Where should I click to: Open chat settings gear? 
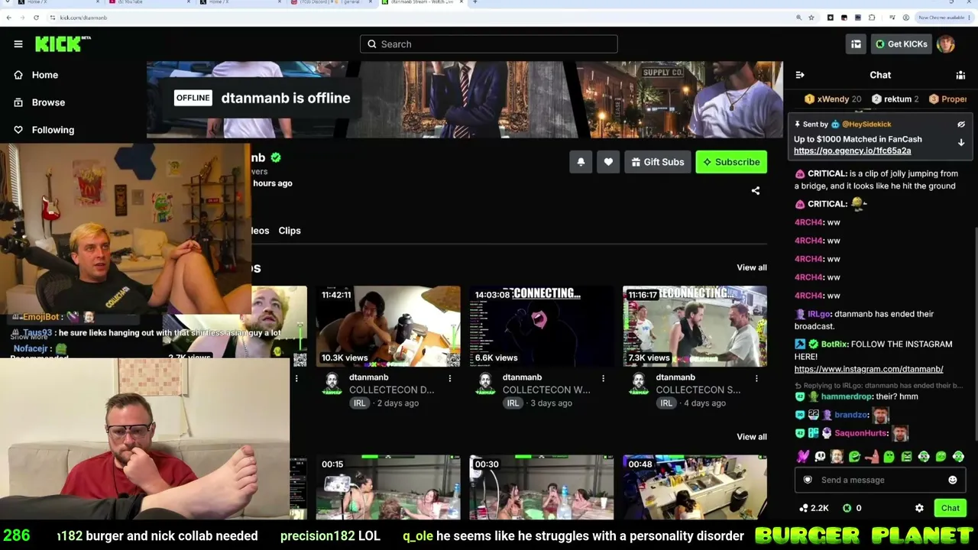pos(919,508)
